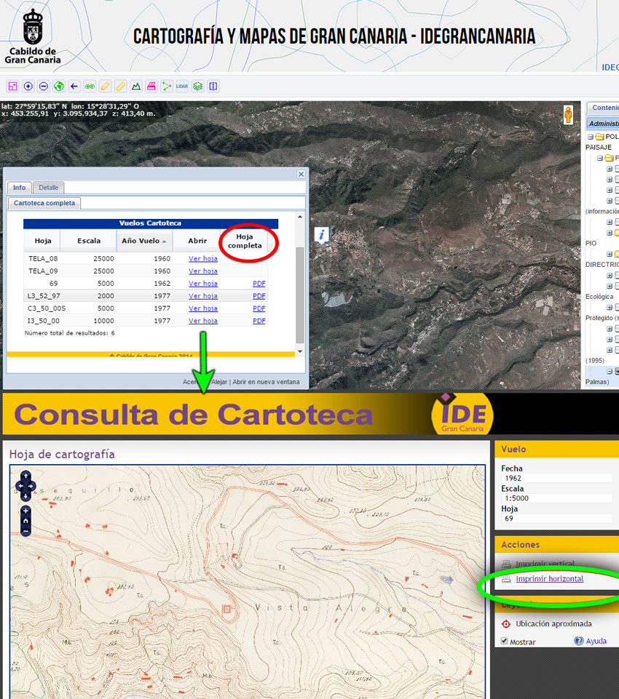Open Ver hoja for sheet 69
Viewport: 619px width, 699px height.
pyautogui.click(x=203, y=284)
